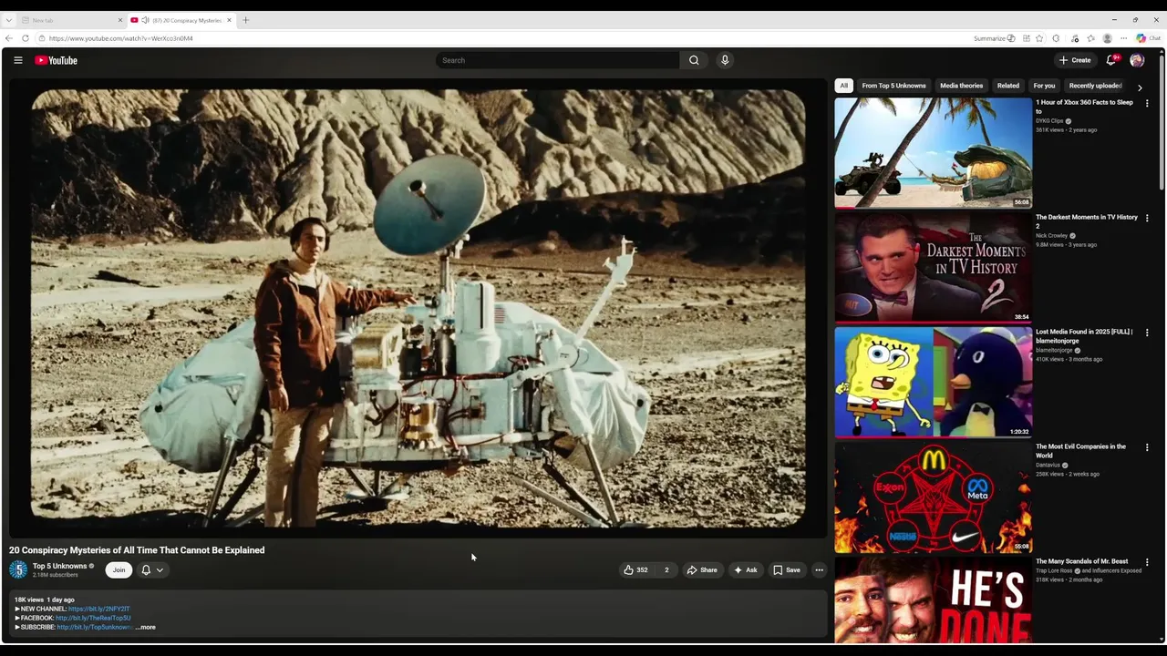Select the Recently uploaded chip
Viewport: 1167px width, 656px height.
pyautogui.click(x=1095, y=86)
